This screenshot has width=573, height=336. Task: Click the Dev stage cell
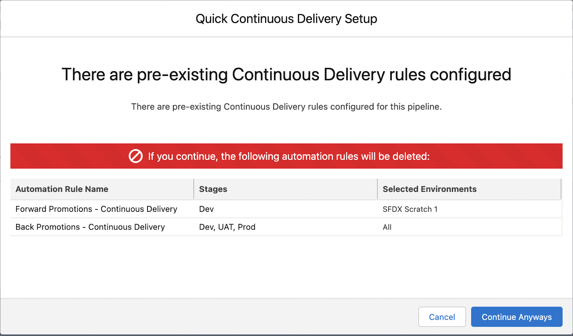point(206,209)
